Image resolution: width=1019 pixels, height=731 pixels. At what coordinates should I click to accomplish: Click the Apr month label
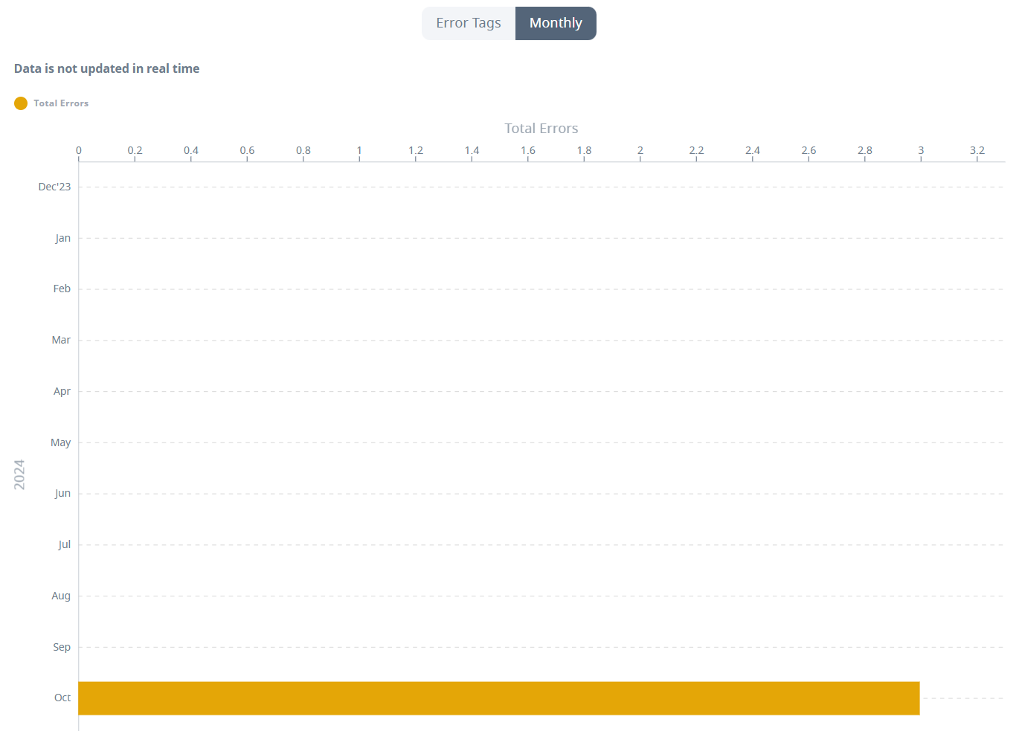pyautogui.click(x=62, y=391)
